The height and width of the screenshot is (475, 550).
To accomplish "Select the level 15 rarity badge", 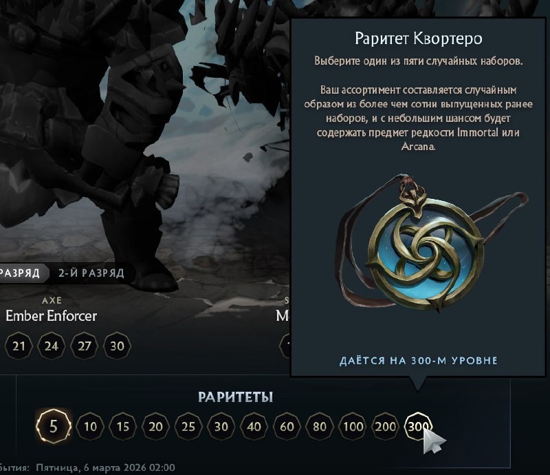I will pos(123,427).
